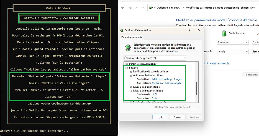
Task: Click Batterie label in settings tree
Action: pos(133,68)
